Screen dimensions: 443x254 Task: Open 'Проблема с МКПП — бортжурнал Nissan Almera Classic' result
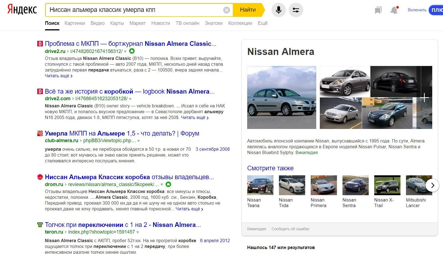tap(131, 44)
